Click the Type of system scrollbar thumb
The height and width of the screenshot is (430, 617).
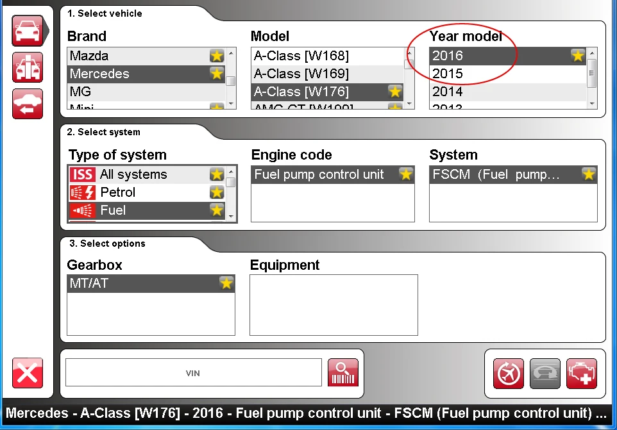[231, 183]
